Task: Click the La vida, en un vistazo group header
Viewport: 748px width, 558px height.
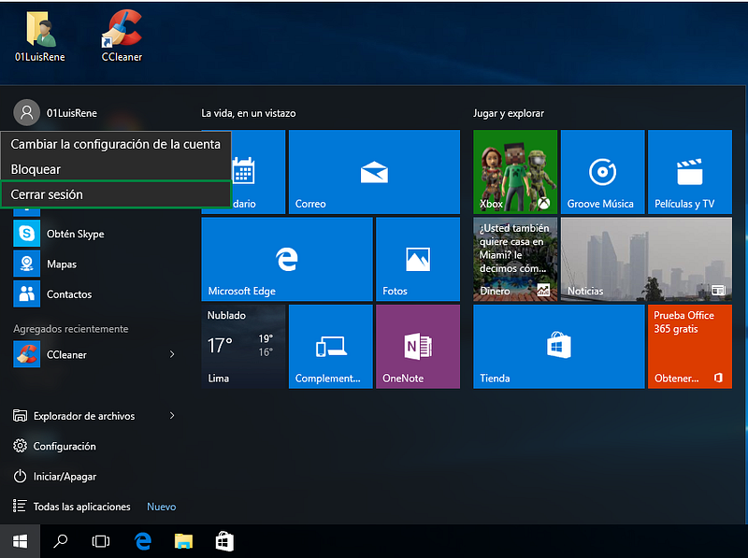Action: (249, 113)
